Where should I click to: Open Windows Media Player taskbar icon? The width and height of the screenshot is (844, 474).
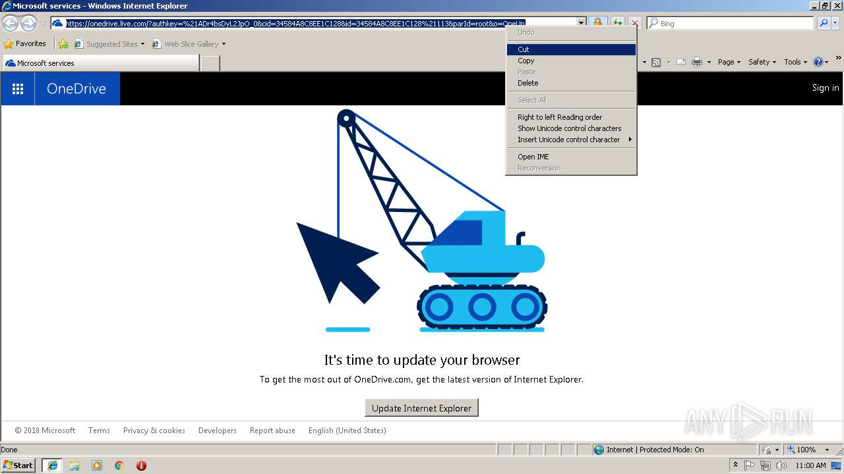pos(97,465)
